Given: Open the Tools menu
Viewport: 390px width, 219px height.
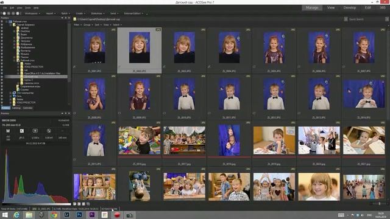Looking at the screenshot, I should click(x=27, y=8).
